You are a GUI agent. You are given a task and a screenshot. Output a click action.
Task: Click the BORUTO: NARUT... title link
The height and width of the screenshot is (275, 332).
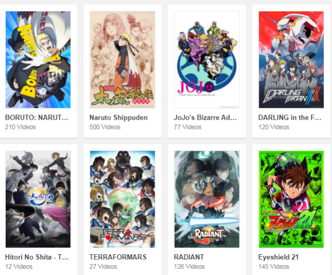pyautogui.click(x=37, y=118)
